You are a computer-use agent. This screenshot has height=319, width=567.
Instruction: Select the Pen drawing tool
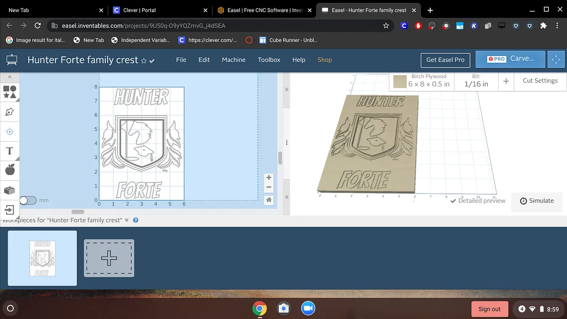point(10,112)
